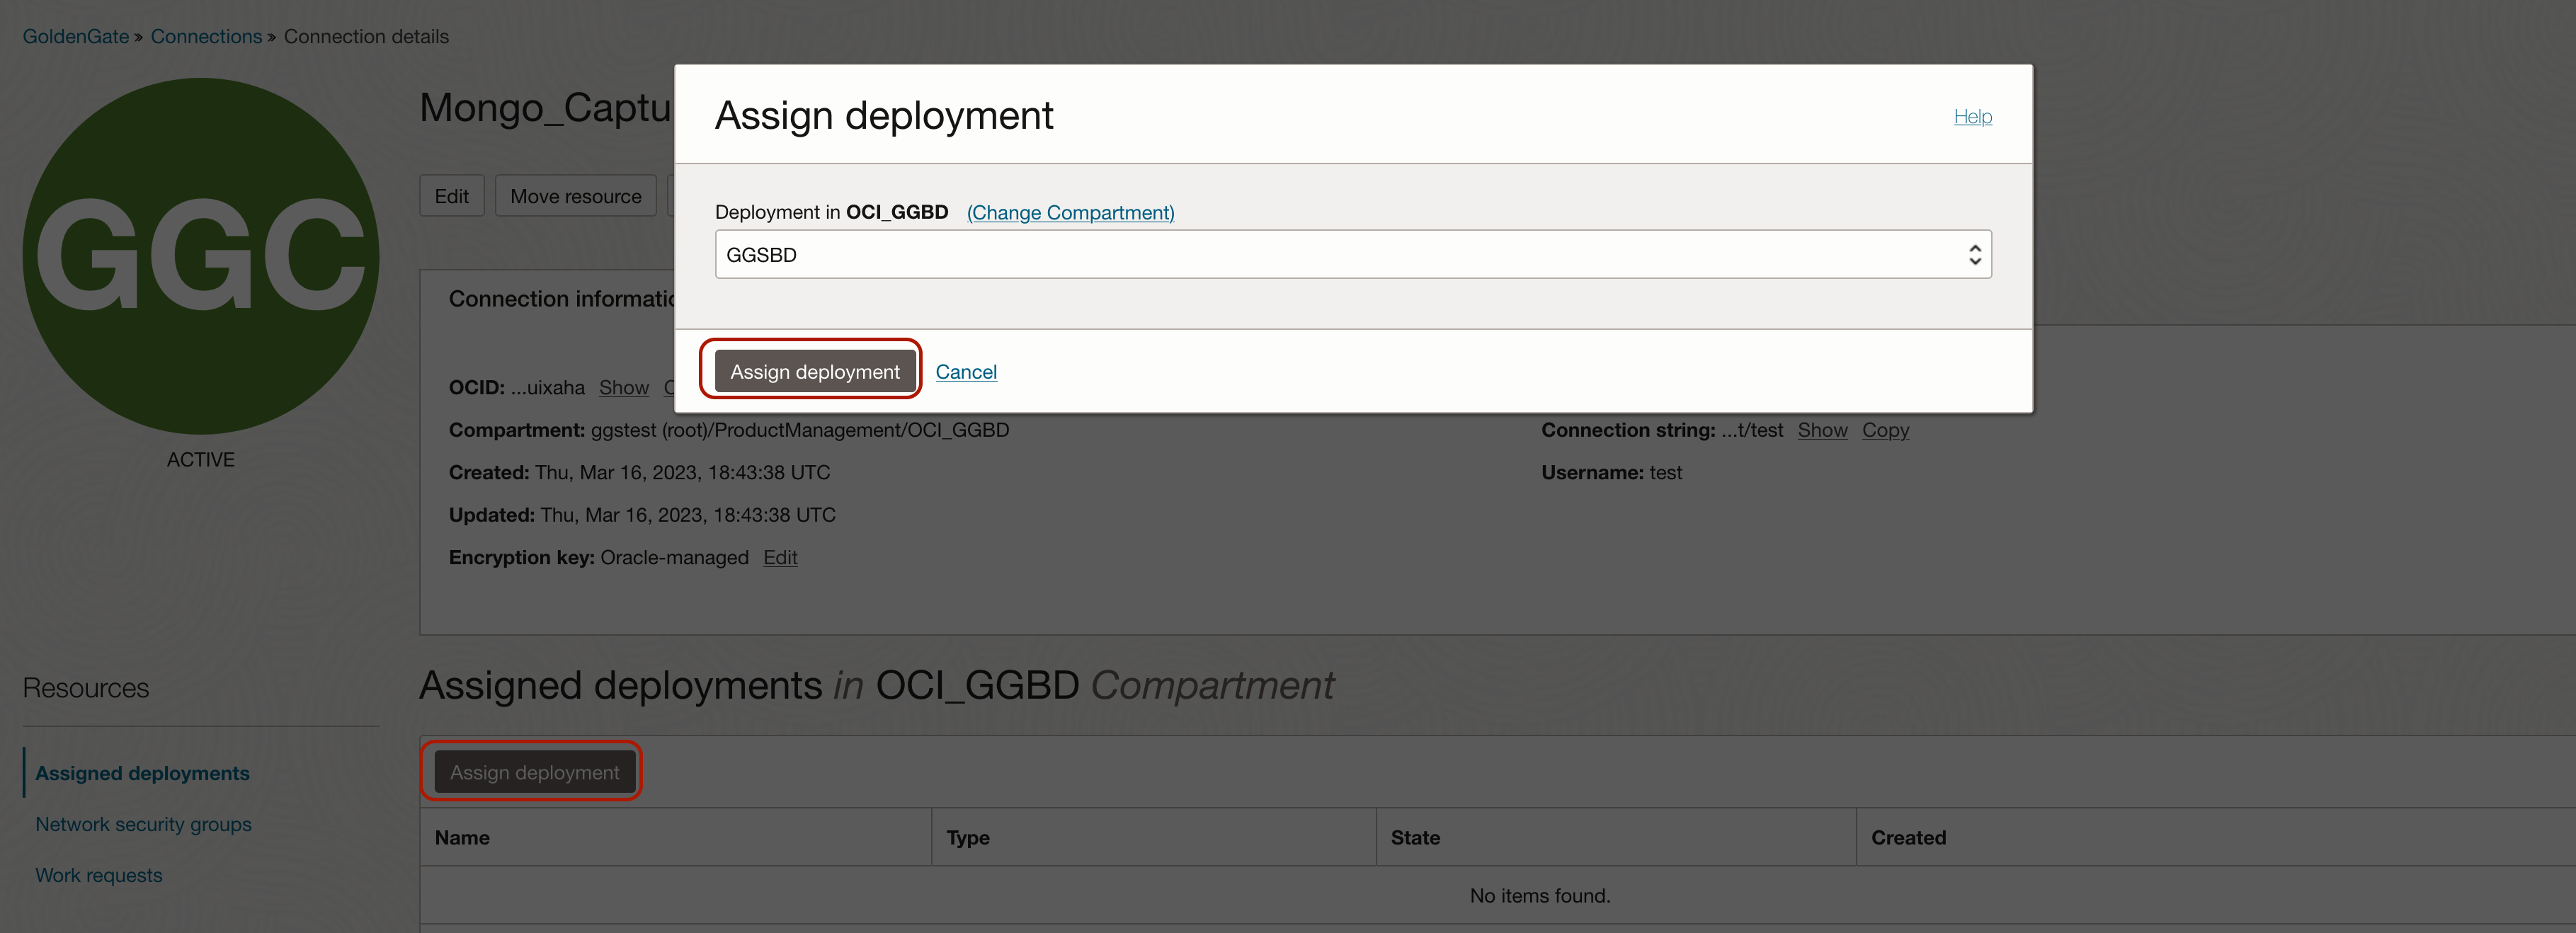Click the Edit connection button

click(451, 196)
